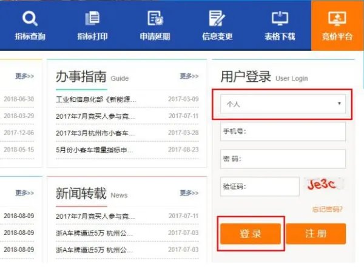The width and height of the screenshot is (364, 269).
Task: Open the 指标查询 menu label
Action: (30, 36)
